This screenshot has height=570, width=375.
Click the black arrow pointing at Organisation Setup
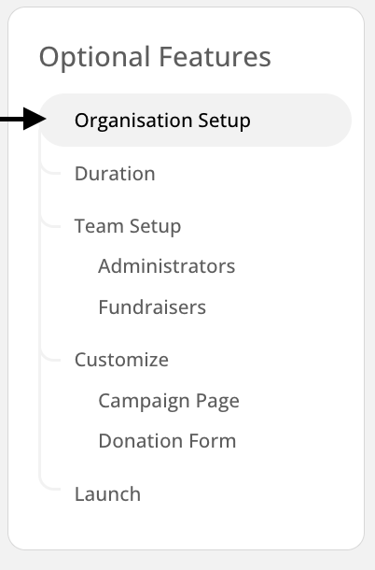23,119
